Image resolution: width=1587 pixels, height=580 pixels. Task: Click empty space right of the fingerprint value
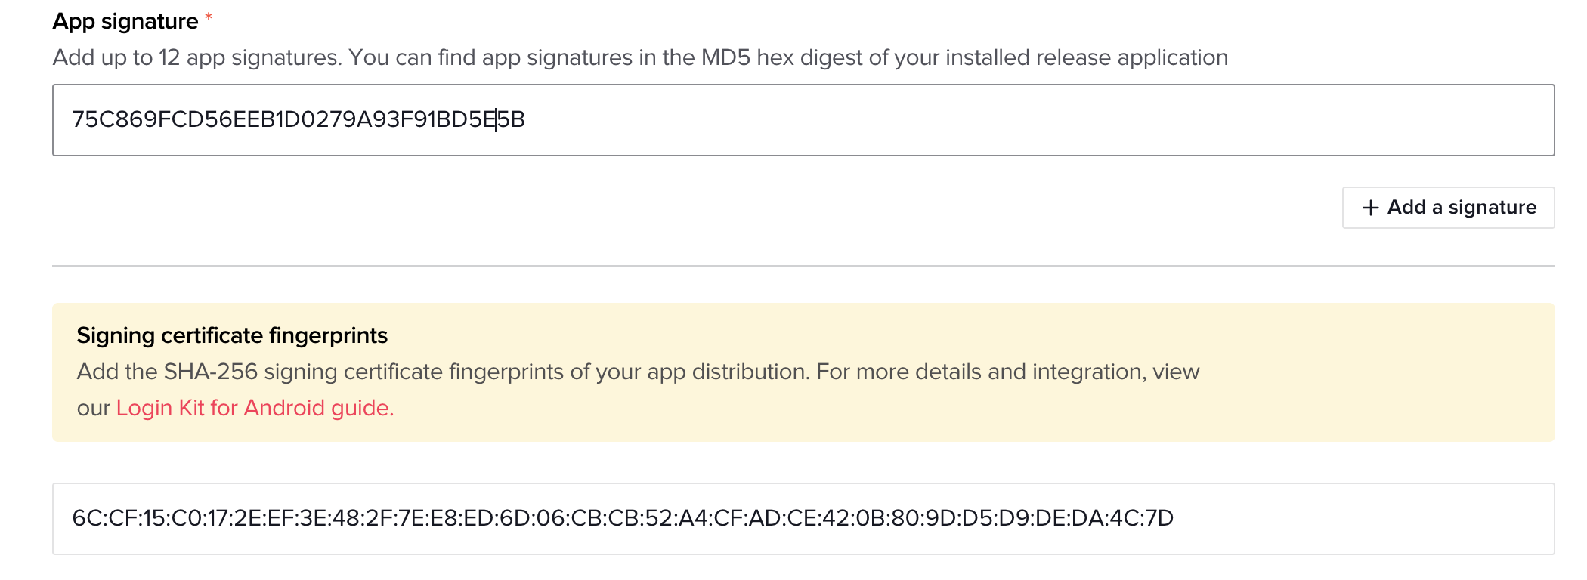click(1360, 519)
